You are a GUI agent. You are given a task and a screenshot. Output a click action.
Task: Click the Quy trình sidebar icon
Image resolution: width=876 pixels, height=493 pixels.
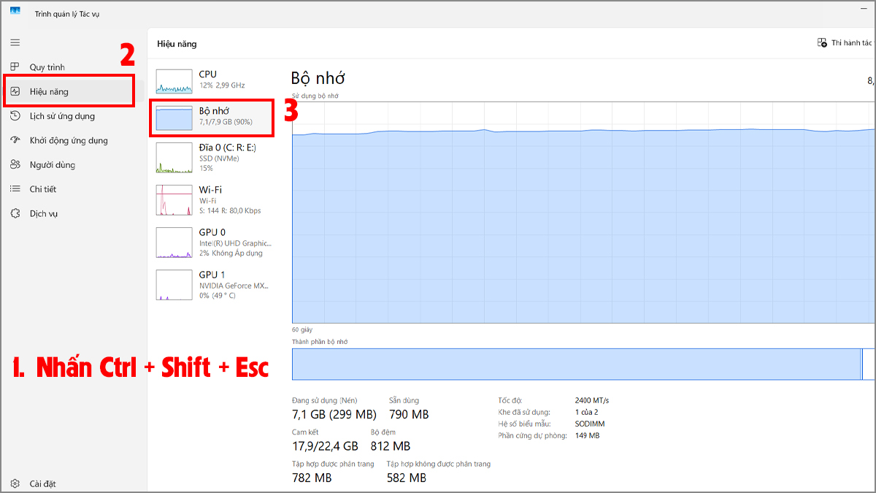[15, 67]
